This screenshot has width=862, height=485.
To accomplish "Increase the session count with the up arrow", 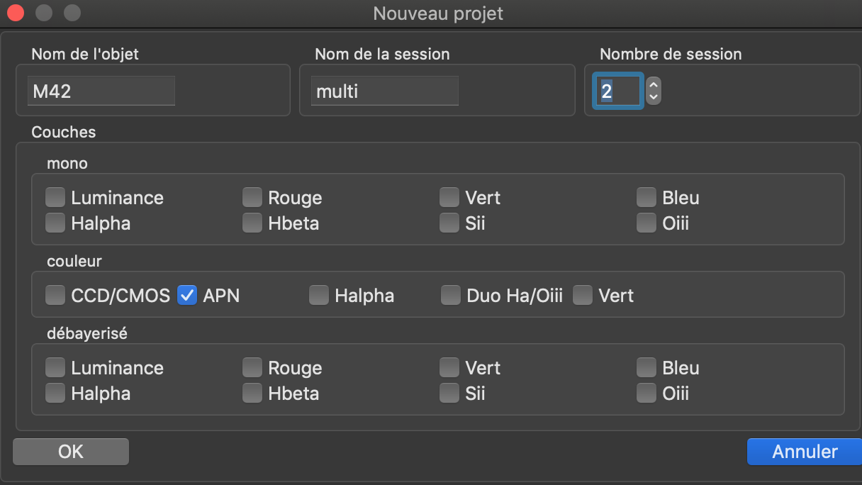I will (654, 84).
